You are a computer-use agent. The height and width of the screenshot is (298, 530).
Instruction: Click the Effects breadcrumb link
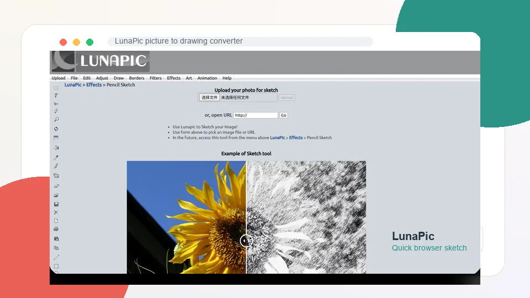coord(94,85)
